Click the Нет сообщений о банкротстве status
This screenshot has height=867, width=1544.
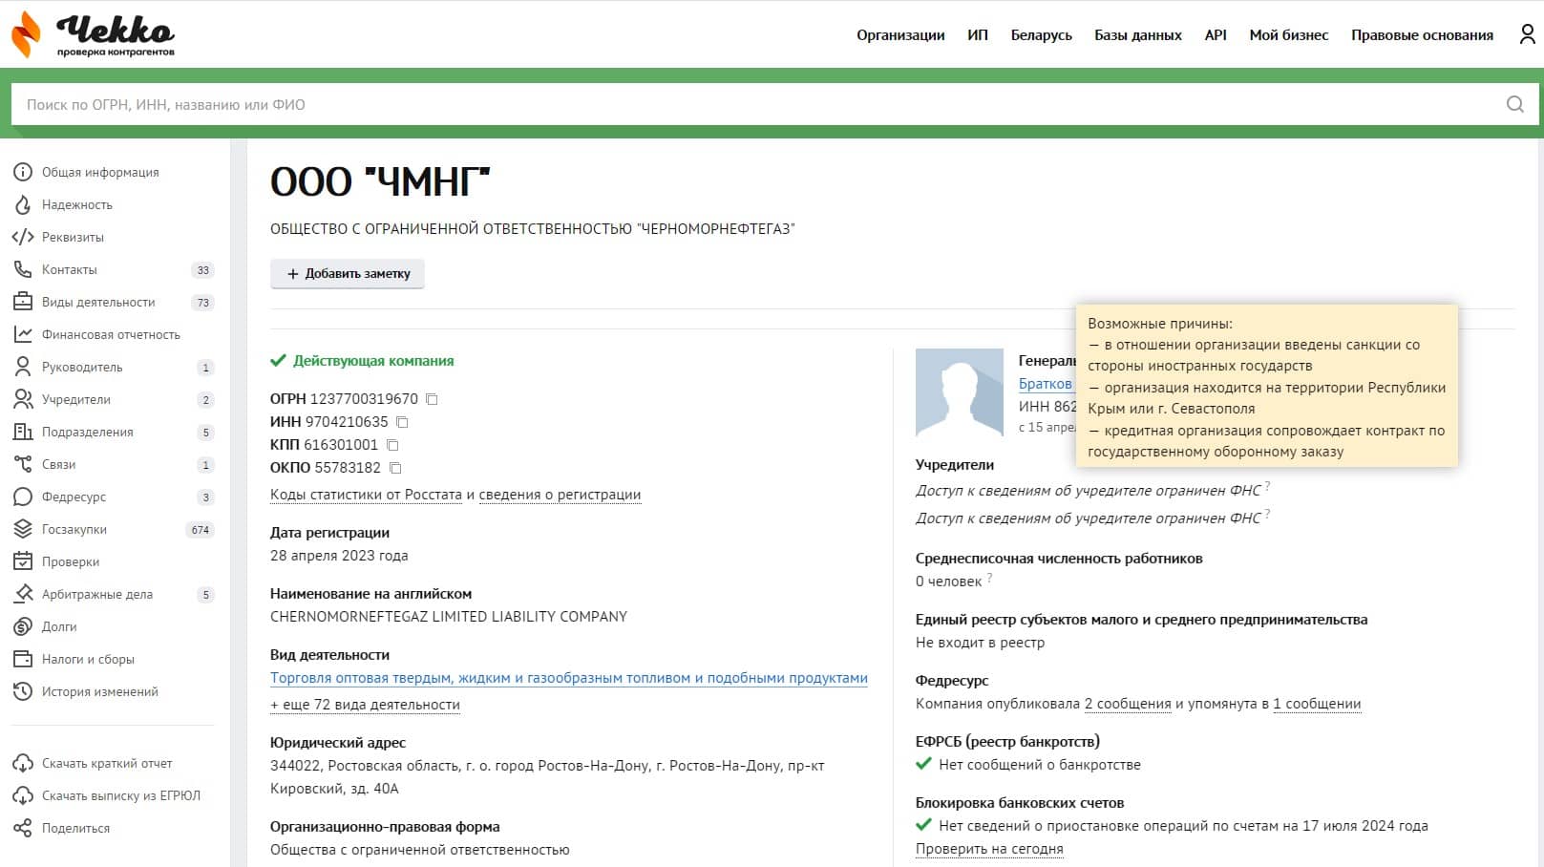(1028, 765)
